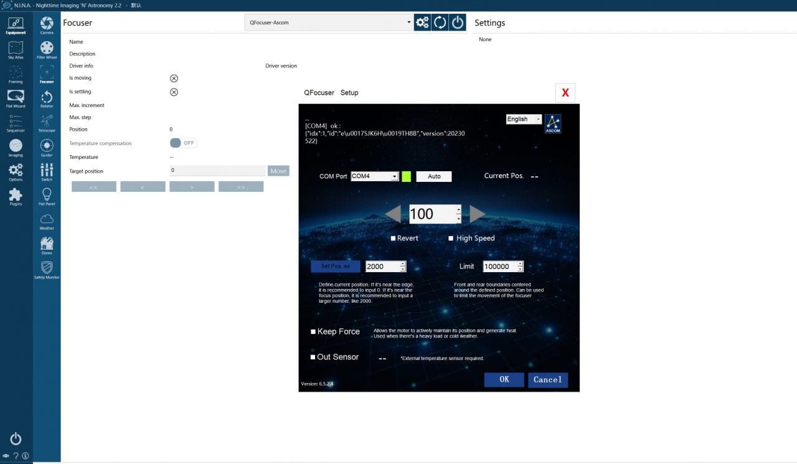Select the Telescope equipment tab

[47, 123]
